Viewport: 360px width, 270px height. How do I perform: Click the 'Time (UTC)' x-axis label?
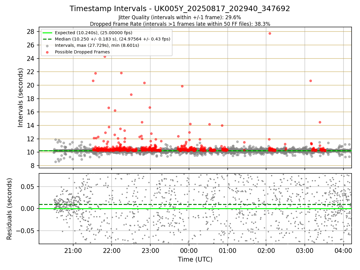pos(195,259)
